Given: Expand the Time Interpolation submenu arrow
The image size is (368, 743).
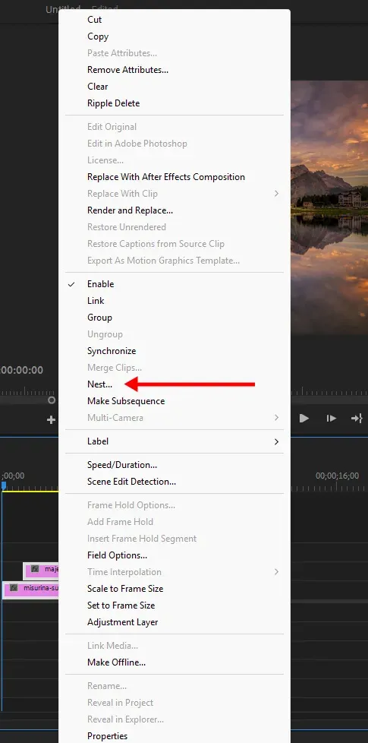Looking at the screenshot, I should (x=277, y=572).
